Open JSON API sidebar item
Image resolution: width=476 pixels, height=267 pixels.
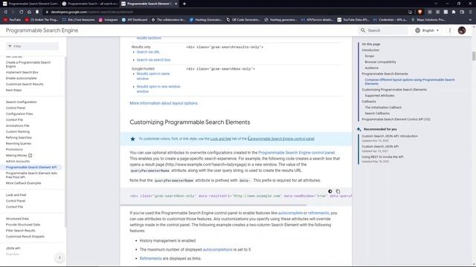tap(13, 248)
